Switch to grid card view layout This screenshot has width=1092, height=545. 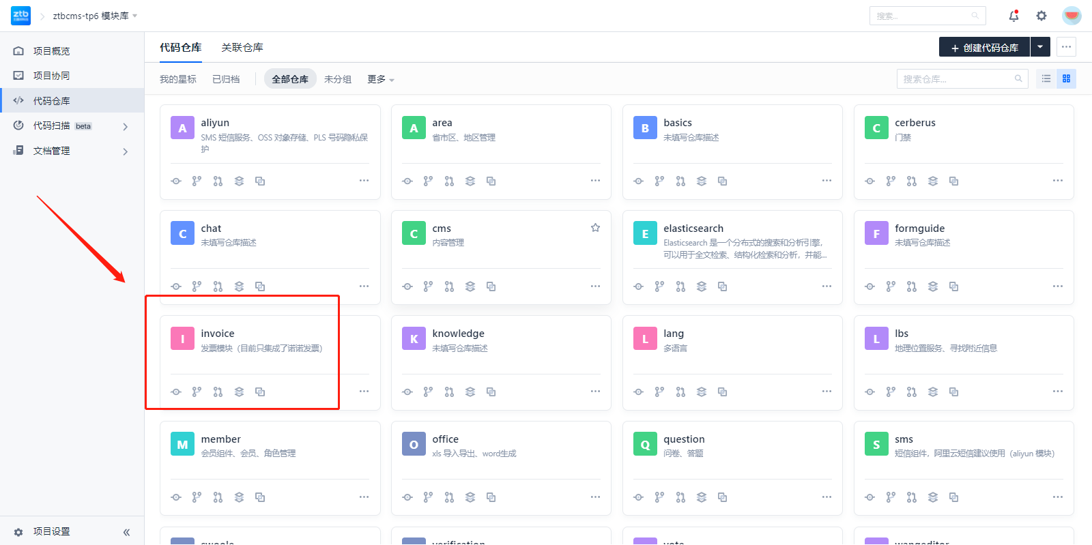[x=1067, y=79]
